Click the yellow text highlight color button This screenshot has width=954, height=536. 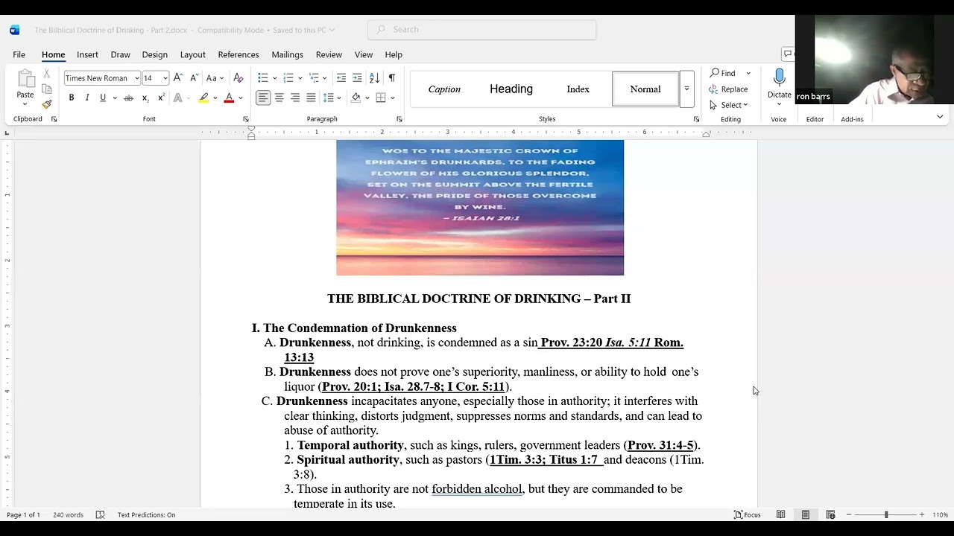[203, 98]
